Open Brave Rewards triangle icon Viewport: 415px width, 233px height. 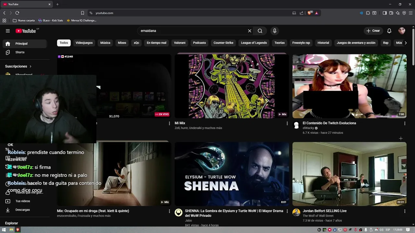(x=316, y=13)
